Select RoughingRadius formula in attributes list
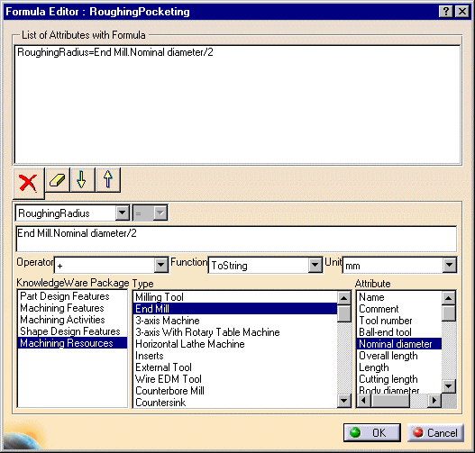Screen dimensions: 475x453 pos(115,52)
